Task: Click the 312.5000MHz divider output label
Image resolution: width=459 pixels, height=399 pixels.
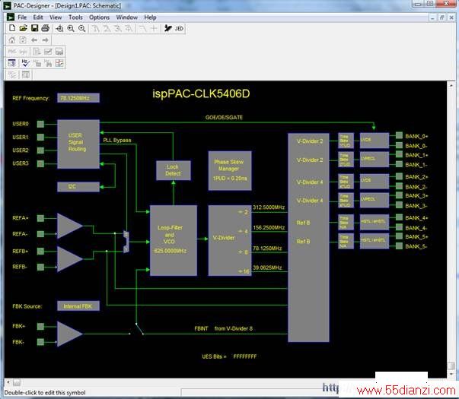Action: (x=269, y=207)
